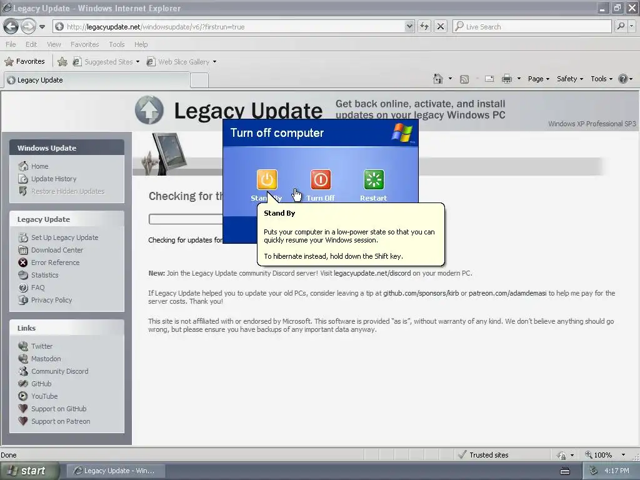The width and height of the screenshot is (640, 480).
Task: Open Suggested Sites dropdown
Action: point(106,62)
